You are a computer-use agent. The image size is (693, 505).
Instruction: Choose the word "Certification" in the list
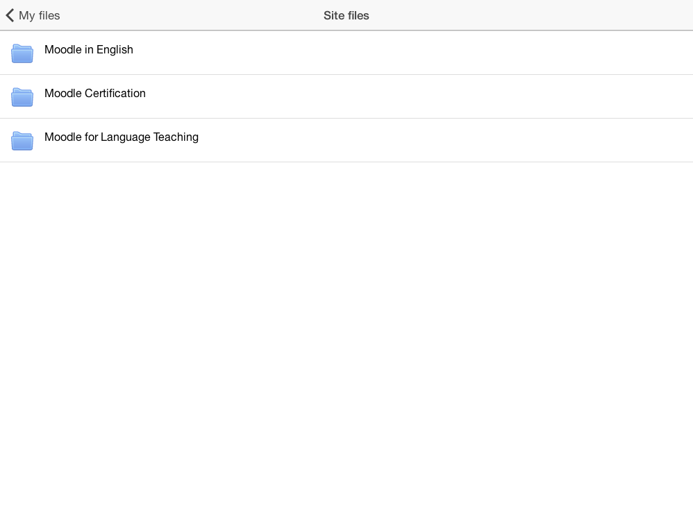click(115, 93)
